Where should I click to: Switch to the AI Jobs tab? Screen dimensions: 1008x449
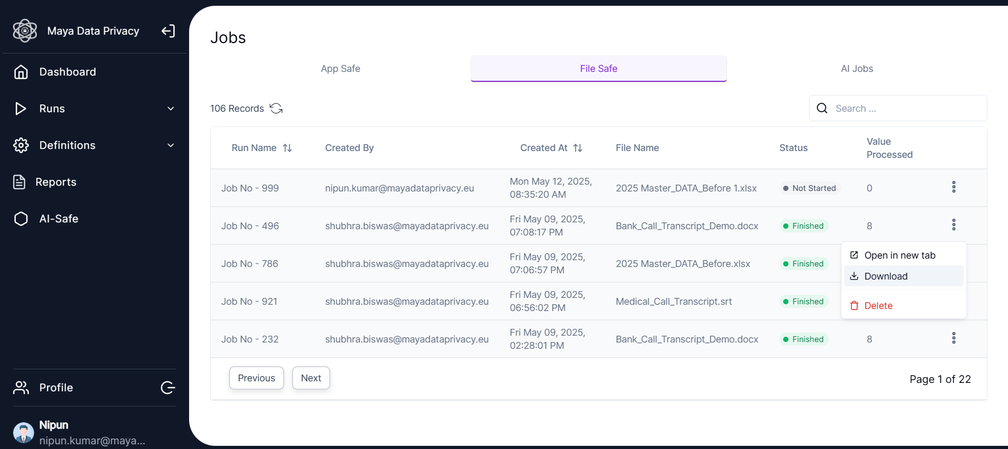point(857,69)
